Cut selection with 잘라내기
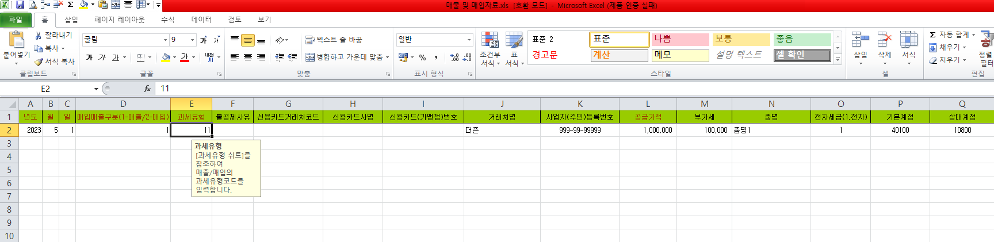Screen dimensions: 994x242 53,36
